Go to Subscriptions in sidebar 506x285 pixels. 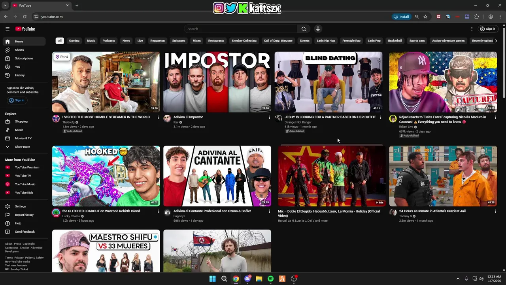(24, 58)
